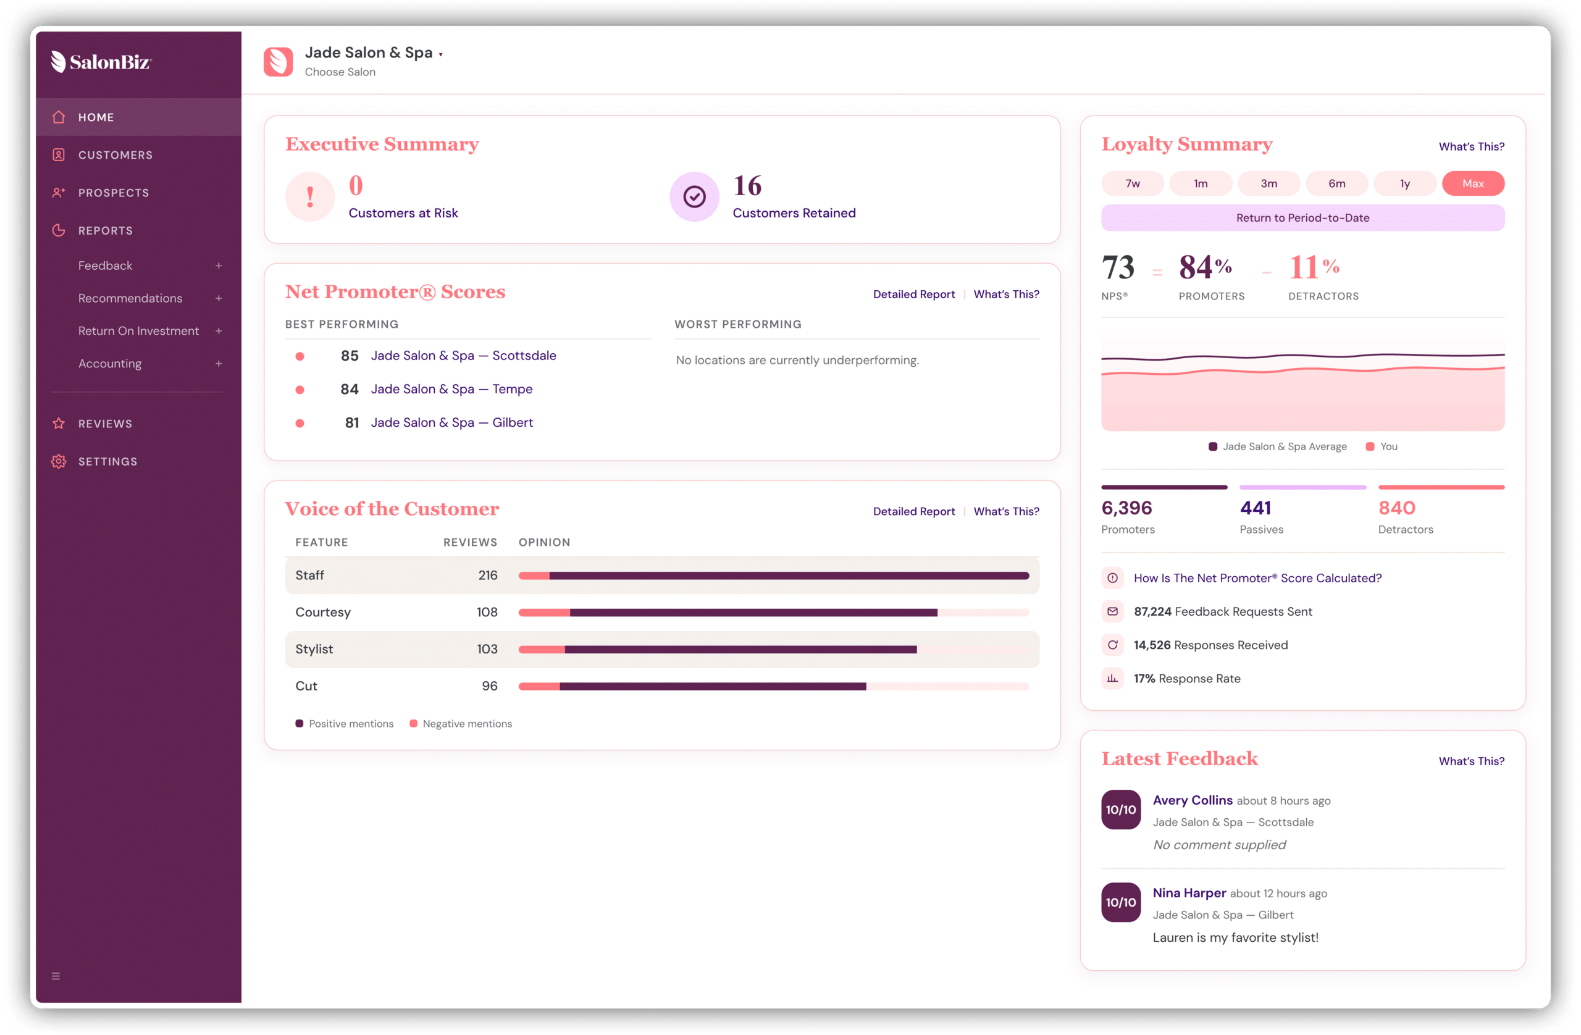Click the Customers Retained label

pos(794,213)
